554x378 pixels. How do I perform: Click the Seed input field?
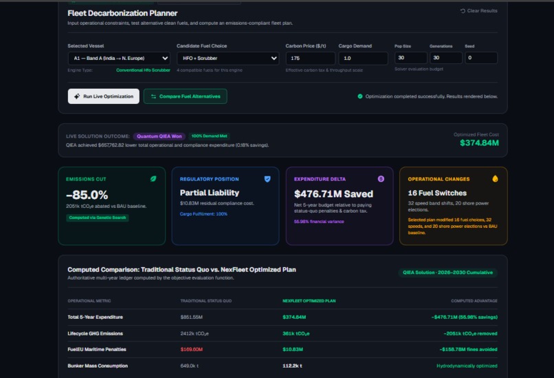point(481,58)
